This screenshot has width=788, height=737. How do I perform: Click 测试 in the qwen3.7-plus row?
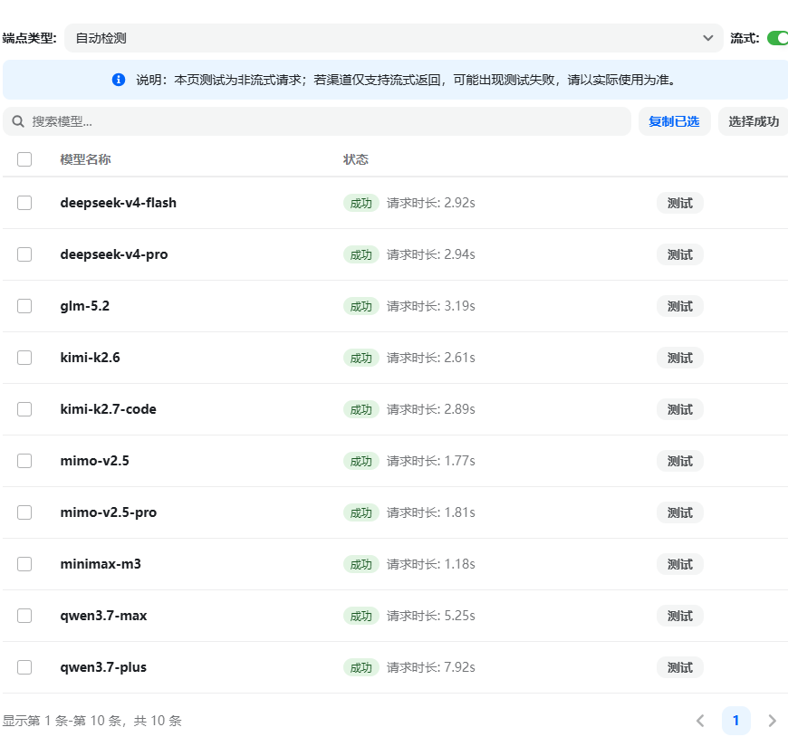click(680, 667)
